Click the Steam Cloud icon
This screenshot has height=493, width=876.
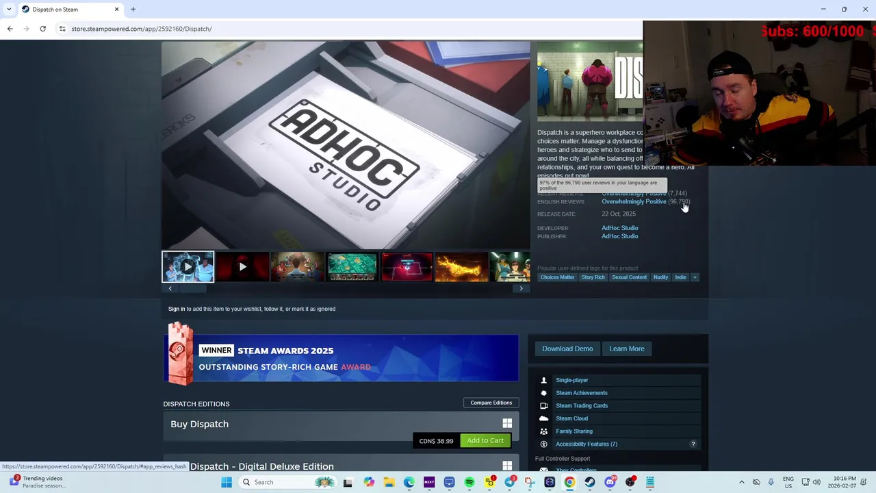(x=544, y=418)
